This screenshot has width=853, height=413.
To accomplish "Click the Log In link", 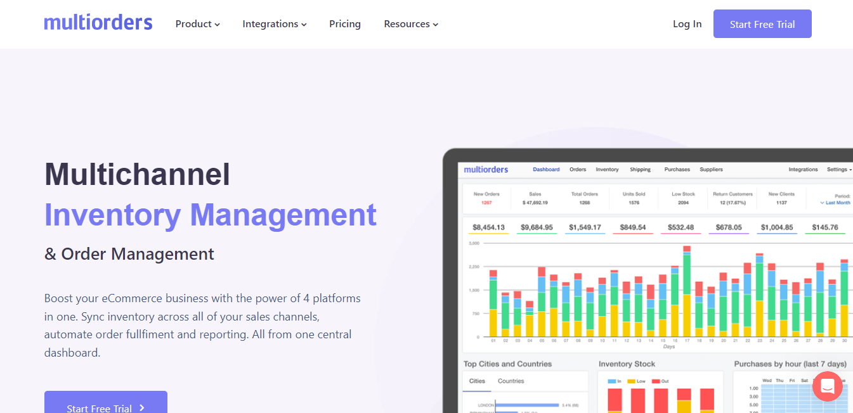I will tap(687, 24).
